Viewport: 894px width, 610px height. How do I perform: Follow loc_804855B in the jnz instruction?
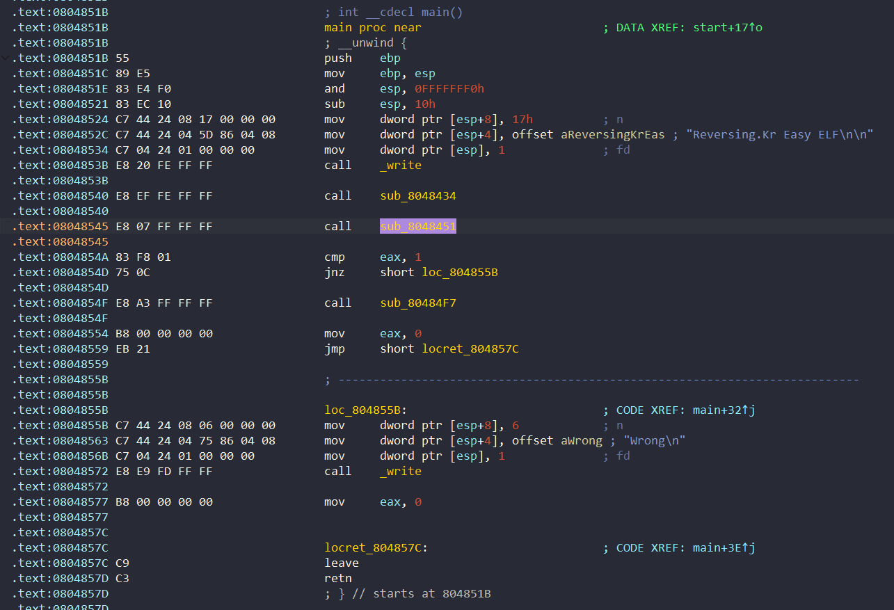460,272
